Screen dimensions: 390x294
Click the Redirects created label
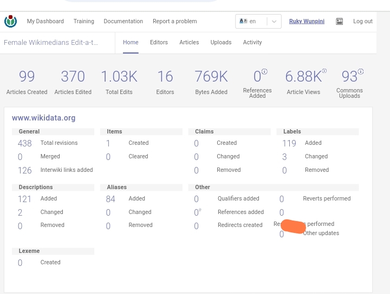(240, 225)
